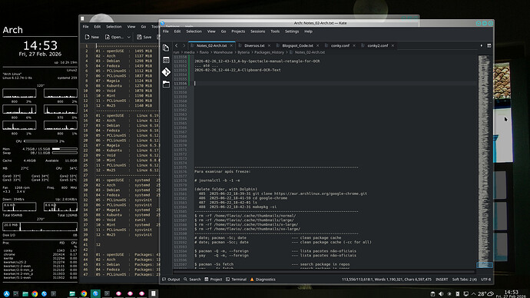Switch to the conky2.conf tab
Viewport: 530px width, 298px height.
378,45
